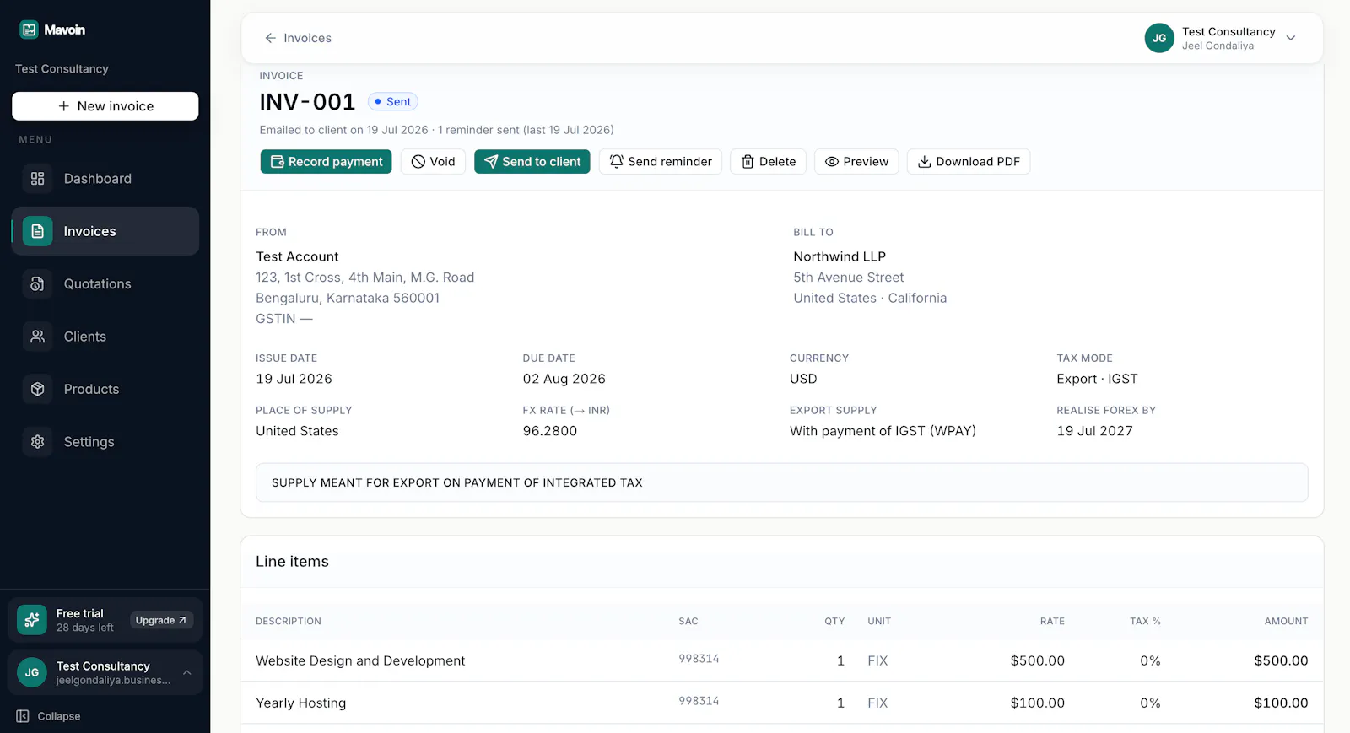The width and height of the screenshot is (1350, 733).
Task: Click the 28 days left trial text
Action: (84, 628)
